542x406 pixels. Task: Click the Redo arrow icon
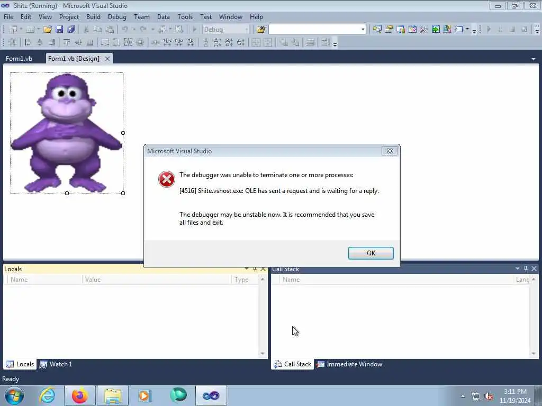coord(143,30)
